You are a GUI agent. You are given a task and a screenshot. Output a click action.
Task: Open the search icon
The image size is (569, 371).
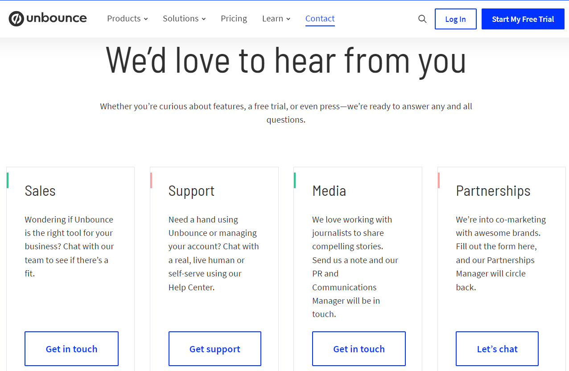coord(422,19)
